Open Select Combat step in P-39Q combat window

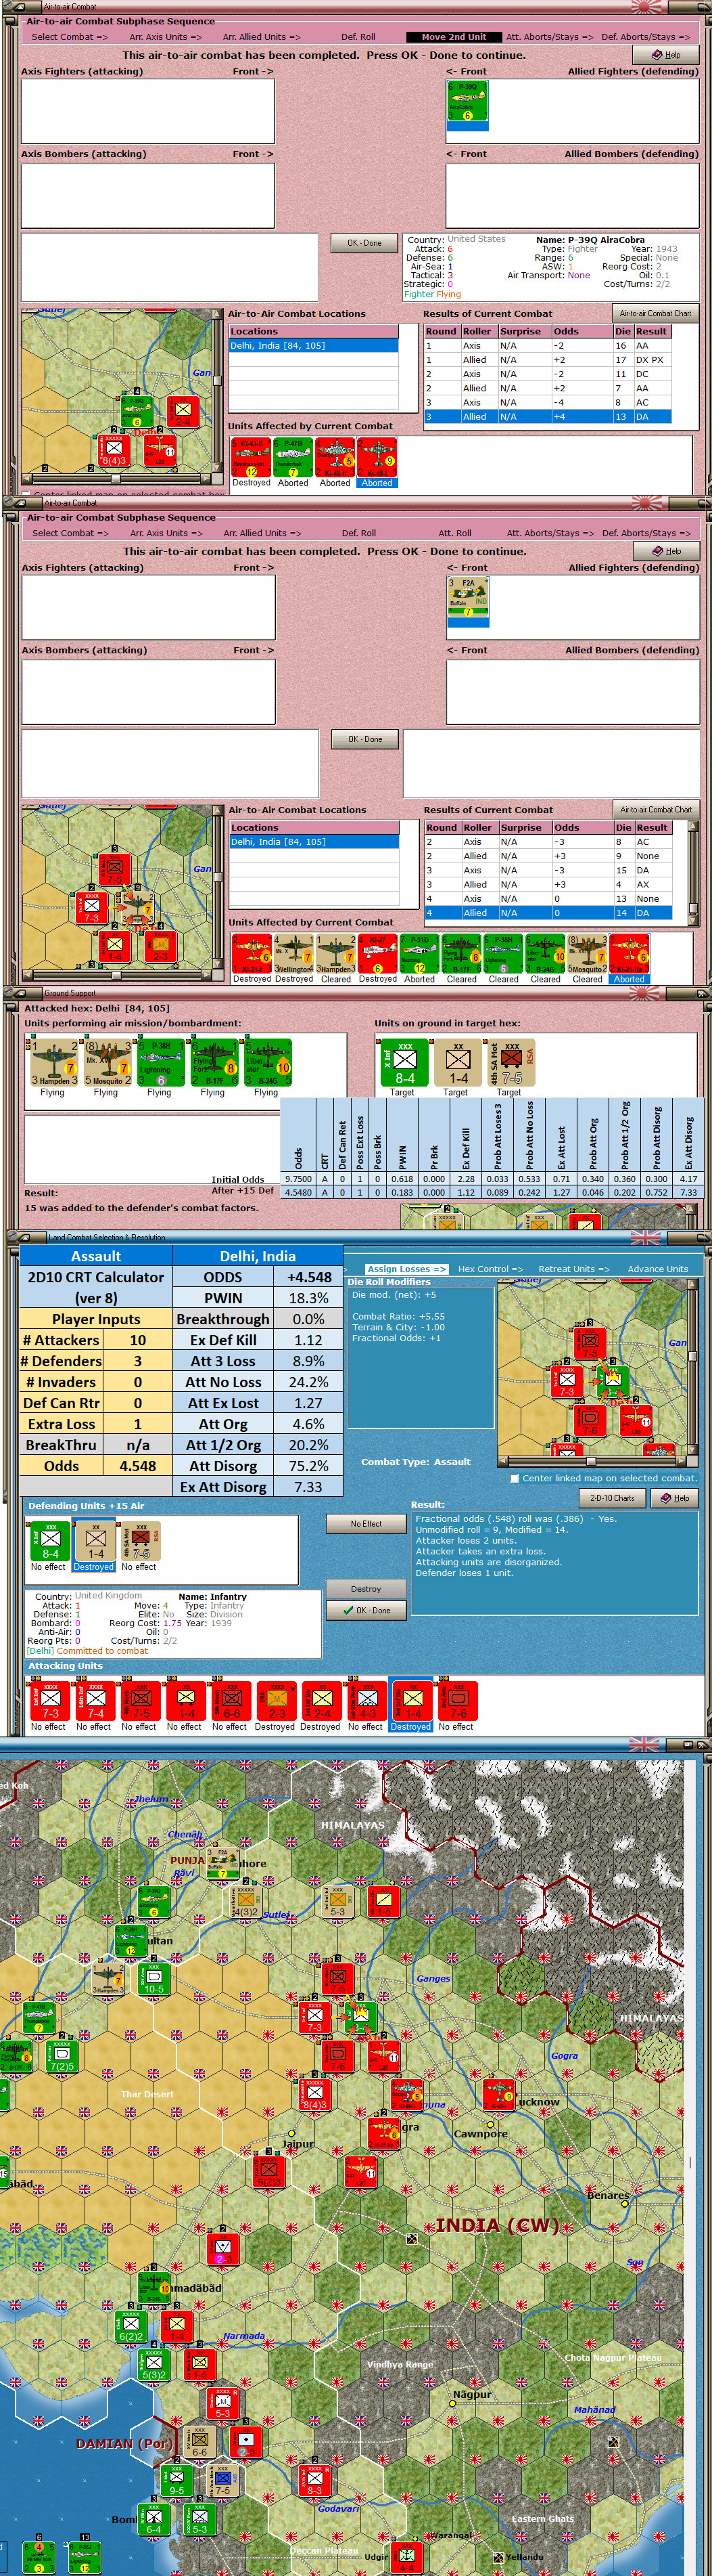(x=69, y=37)
